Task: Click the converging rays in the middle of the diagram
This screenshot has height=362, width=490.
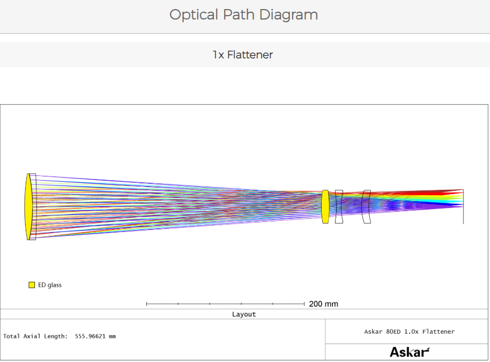Action: point(188,206)
